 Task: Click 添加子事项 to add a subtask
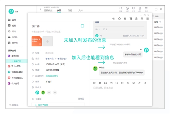[x=41, y=105]
